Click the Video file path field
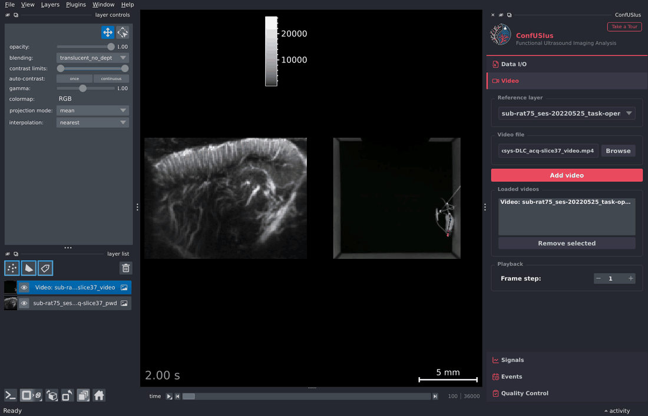 pyautogui.click(x=548, y=151)
